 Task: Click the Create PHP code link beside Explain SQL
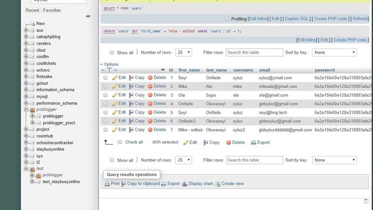330,19
